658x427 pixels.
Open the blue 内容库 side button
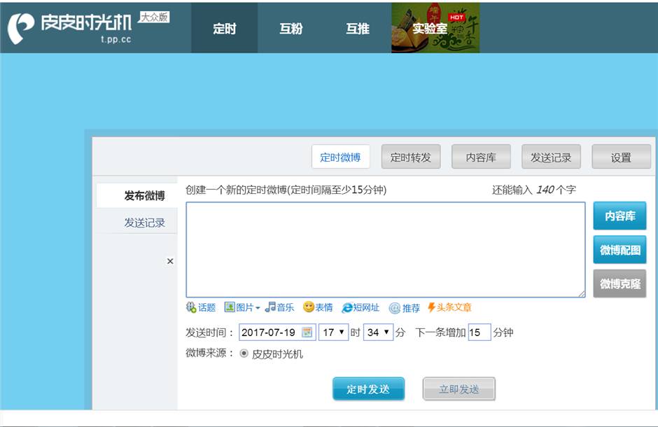coord(619,216)
